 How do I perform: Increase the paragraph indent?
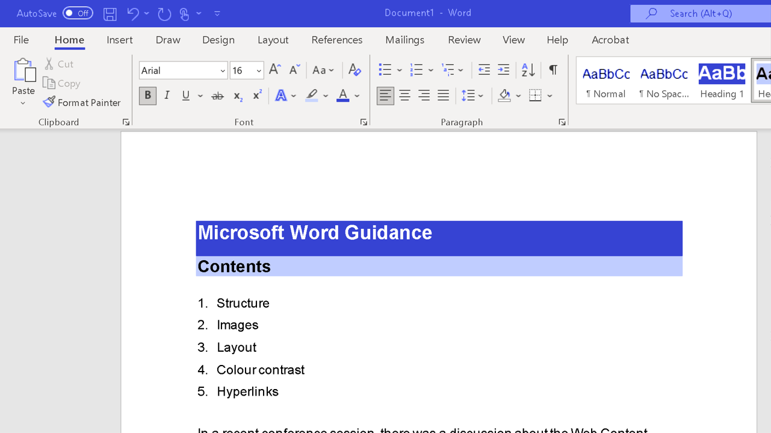(x=504, y=70)
